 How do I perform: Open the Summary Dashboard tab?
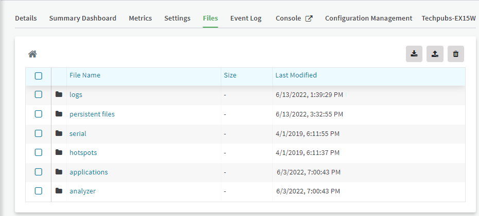[83, 18]
